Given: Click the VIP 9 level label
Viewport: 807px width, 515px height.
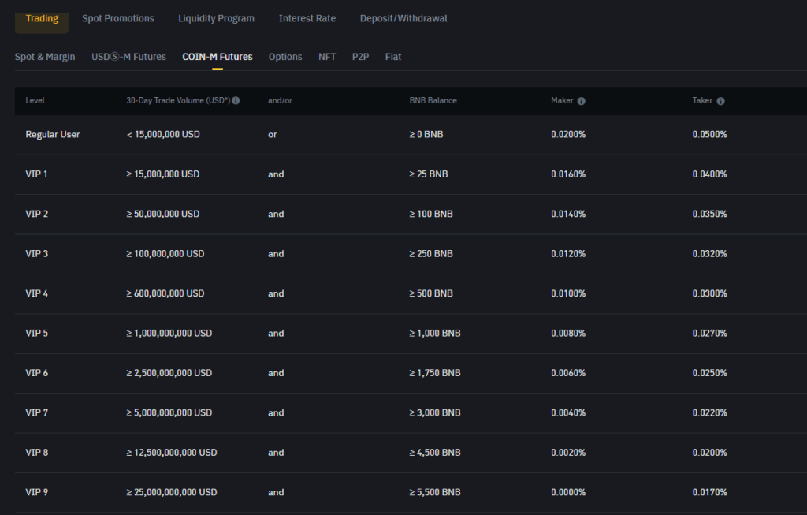Looking at the screenshot, I should 36,492.
